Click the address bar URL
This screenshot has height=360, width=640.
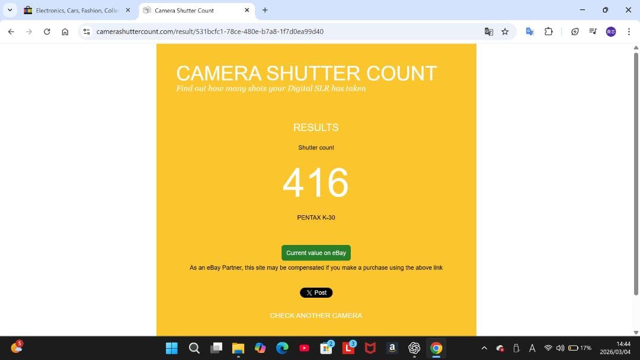pos(210,31)
